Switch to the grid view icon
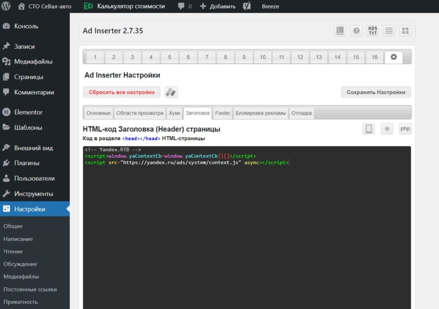The image size is (439, 309). 405,30
